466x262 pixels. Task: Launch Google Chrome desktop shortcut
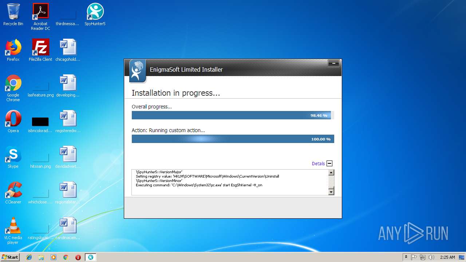coord(13,88)
